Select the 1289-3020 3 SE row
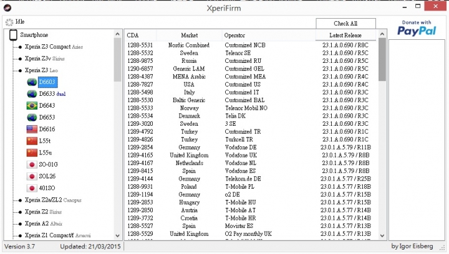The width and height of the screenshot is (449, 254). [251, 124]
